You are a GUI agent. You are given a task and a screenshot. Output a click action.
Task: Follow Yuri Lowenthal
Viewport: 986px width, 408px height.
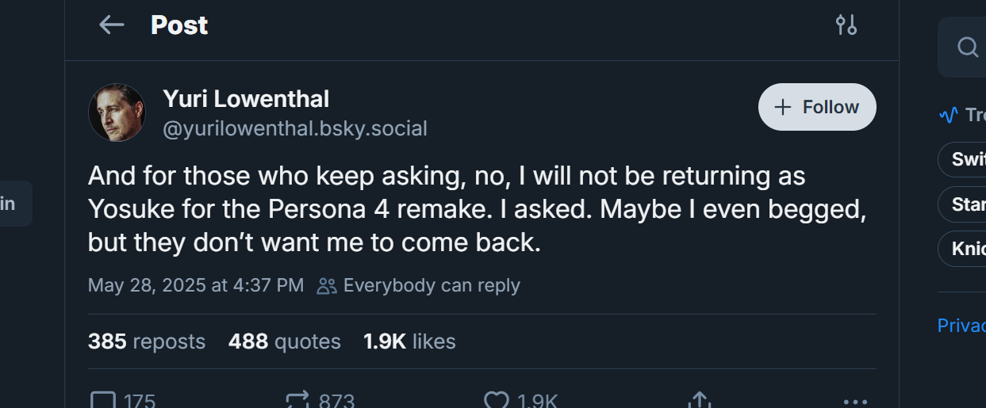coord(817,107)
